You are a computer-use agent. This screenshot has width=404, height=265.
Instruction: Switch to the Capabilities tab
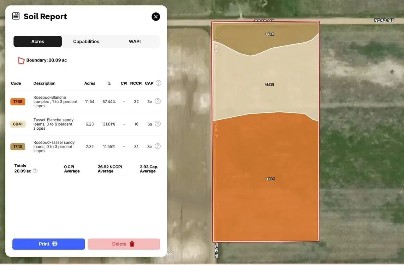click(x=86, y=41)
